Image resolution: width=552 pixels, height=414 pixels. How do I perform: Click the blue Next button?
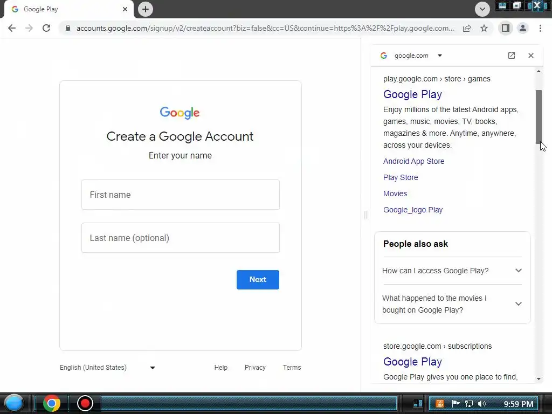coord(258,280)
